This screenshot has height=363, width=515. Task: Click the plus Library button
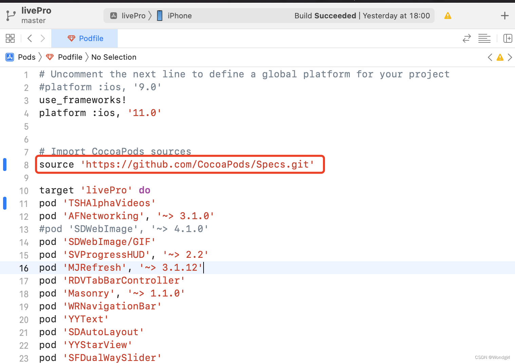pyautogui.click(x=505, y=16)
